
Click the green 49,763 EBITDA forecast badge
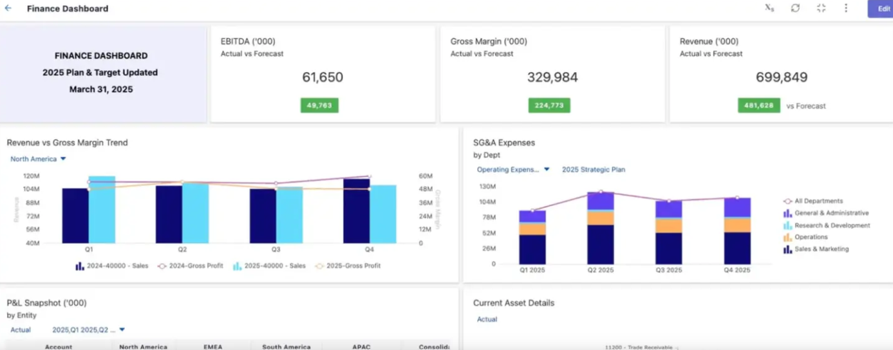point(319,106)
